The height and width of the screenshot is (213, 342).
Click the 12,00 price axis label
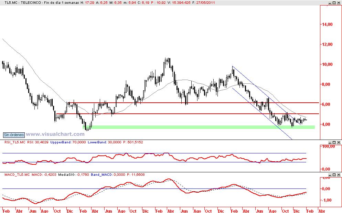point(327,44)
